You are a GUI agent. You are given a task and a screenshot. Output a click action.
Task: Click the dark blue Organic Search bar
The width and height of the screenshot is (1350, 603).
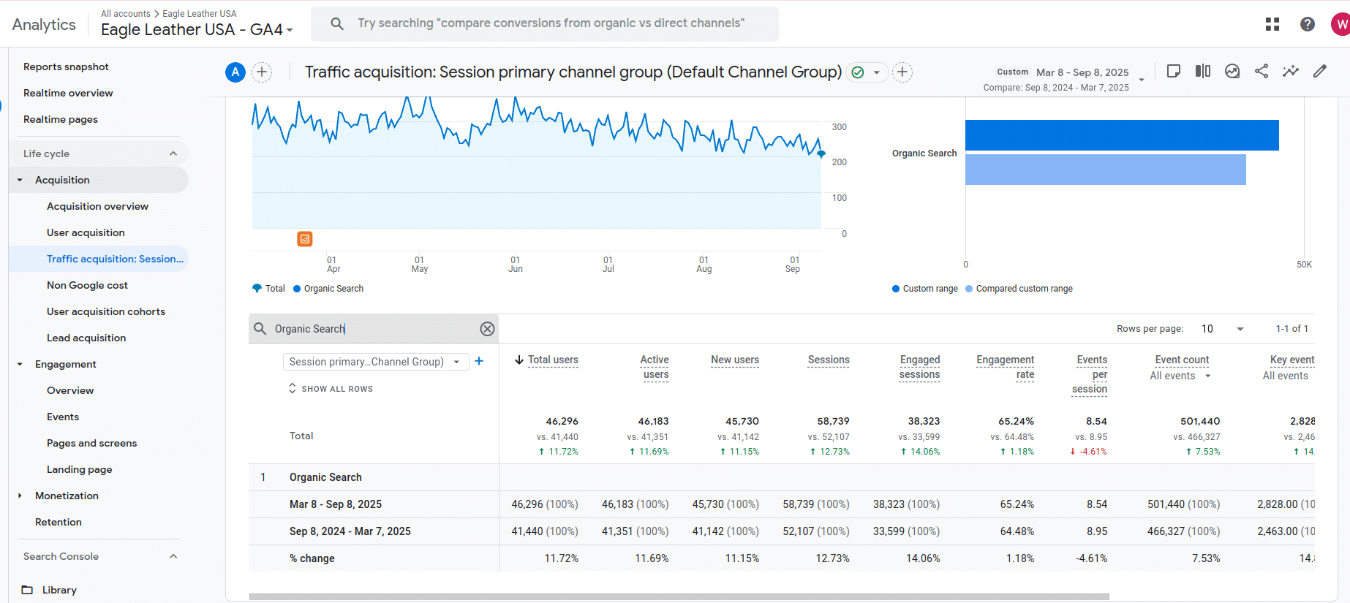click(x=1121, y=135)
